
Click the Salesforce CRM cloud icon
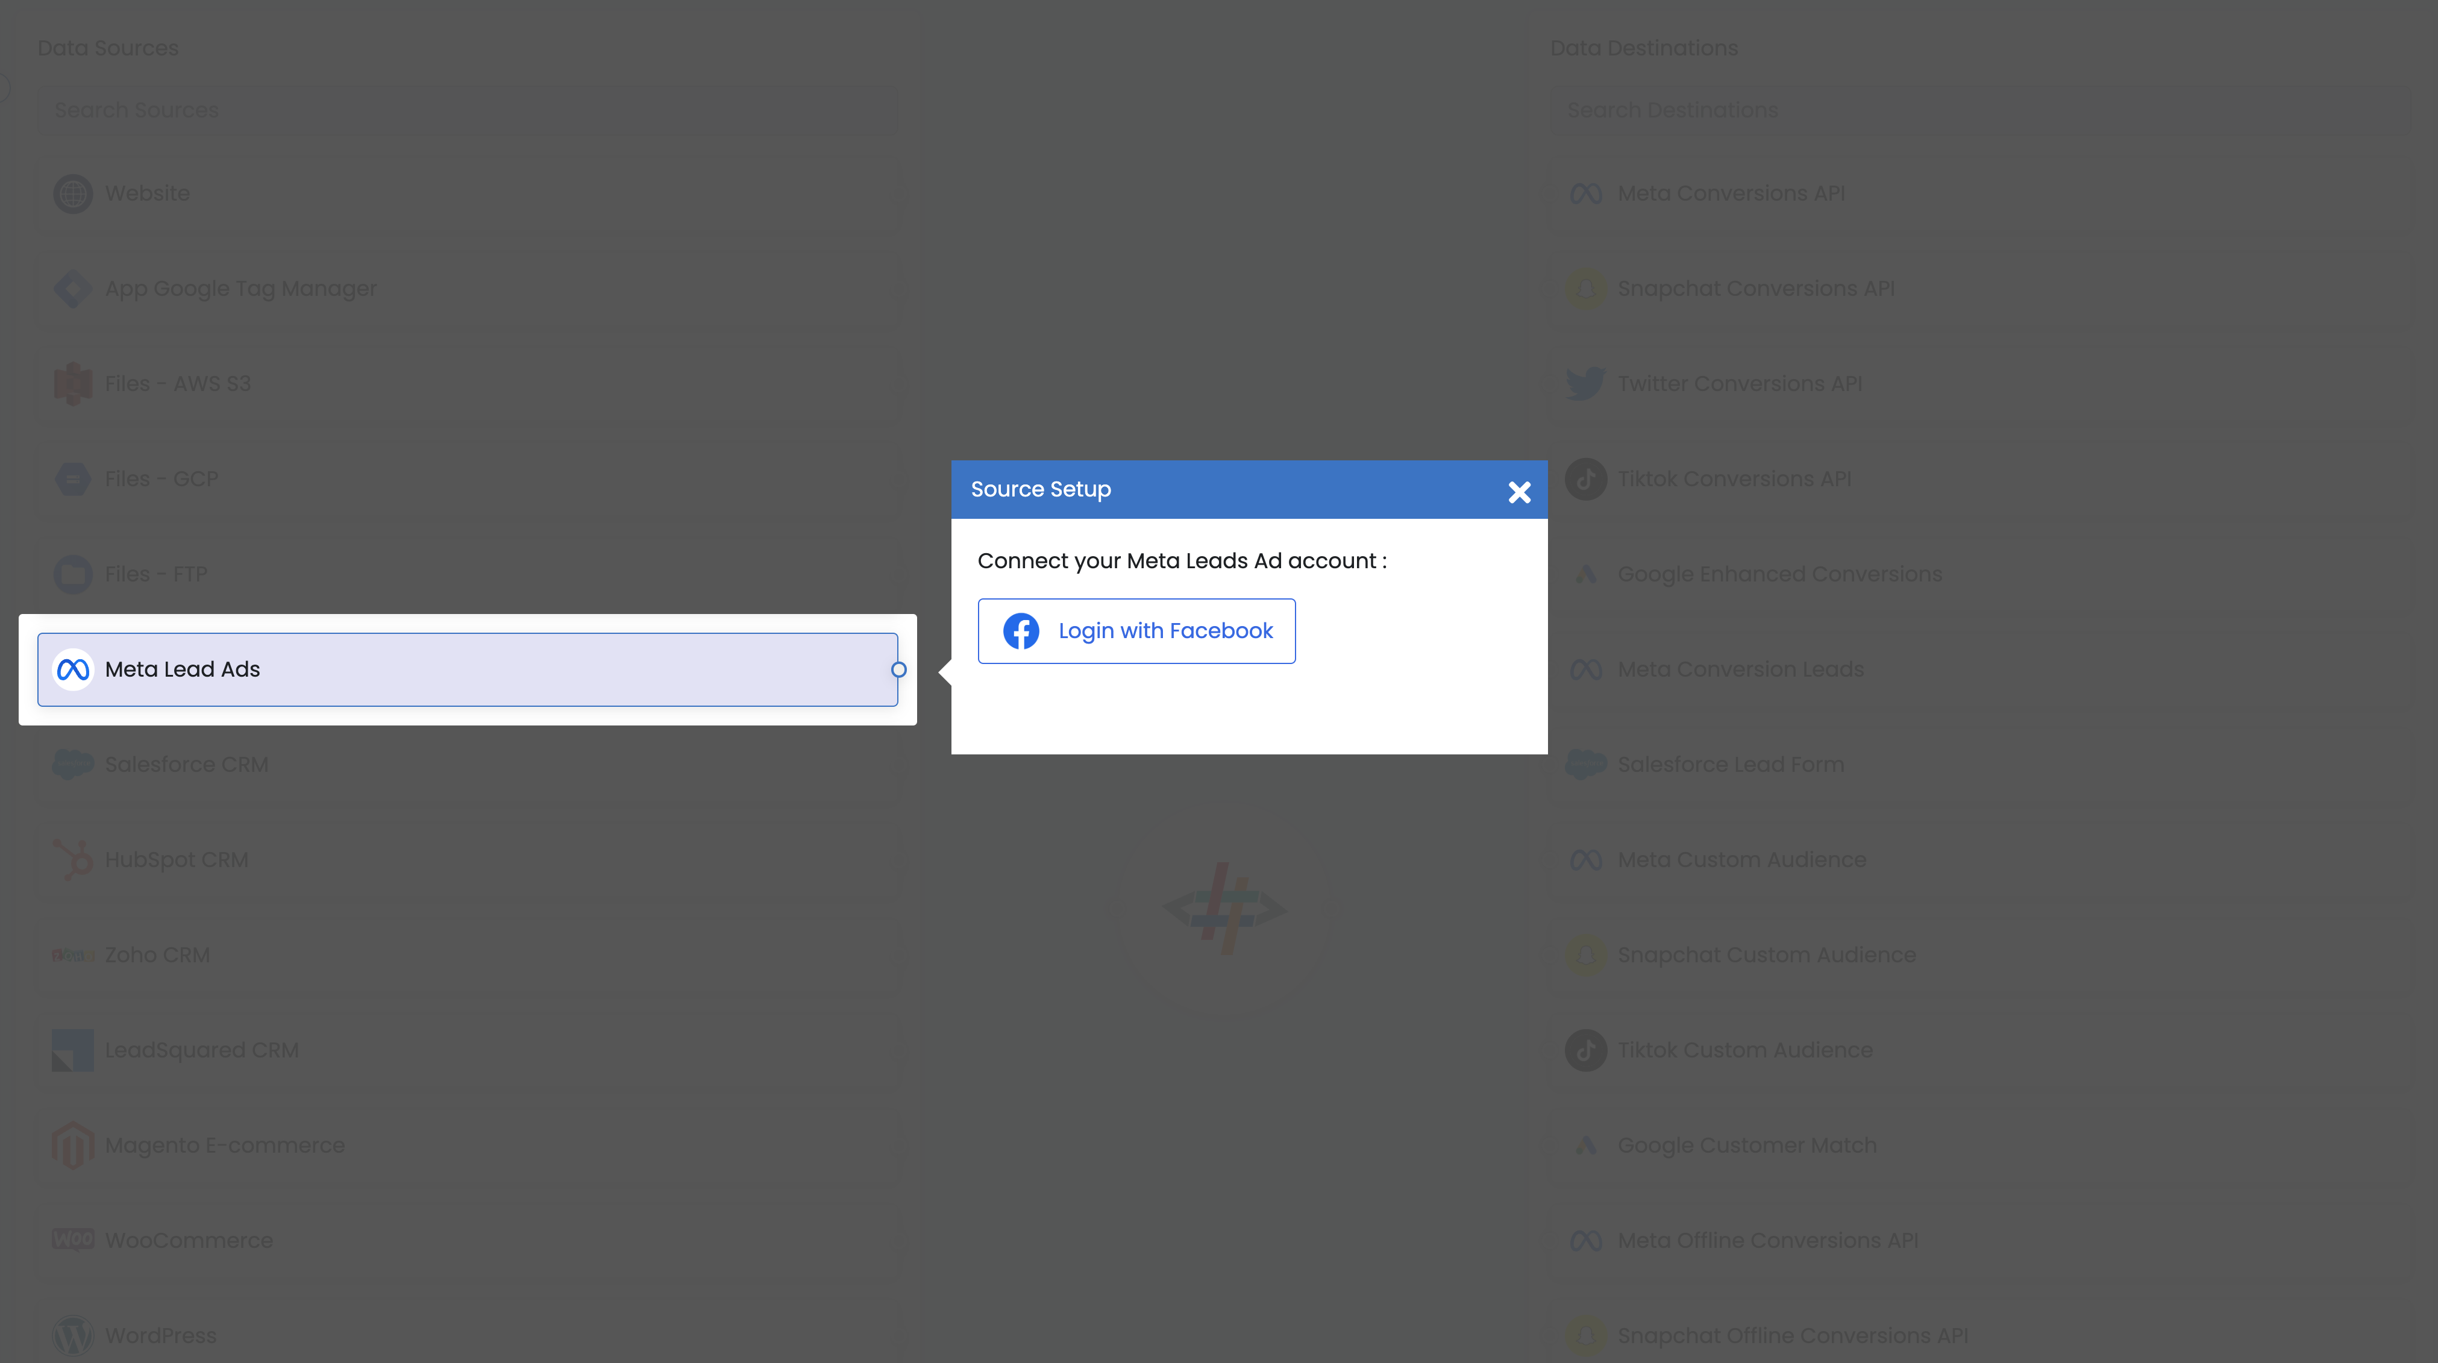(x=73, y=764)
